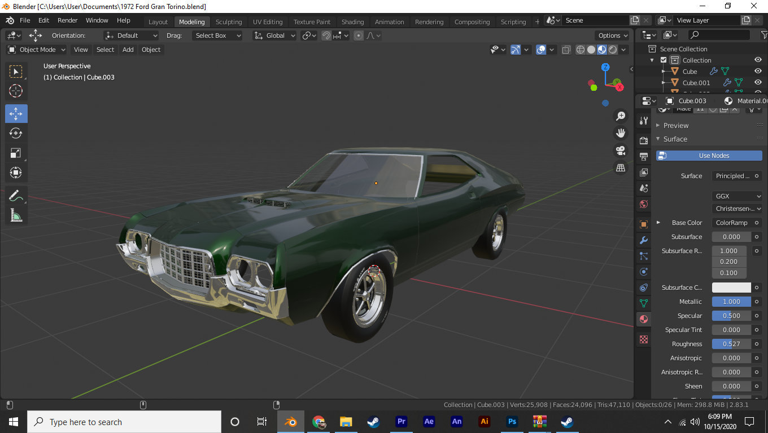The width and height of the screenshot is (768, 433).
Task: Open the Physics properties tab
Action: point(643,271)
